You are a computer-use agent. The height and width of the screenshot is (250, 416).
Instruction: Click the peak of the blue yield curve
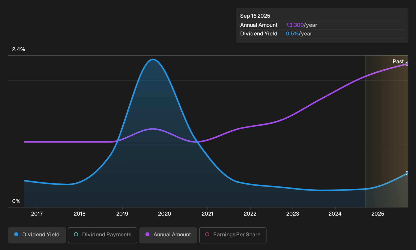[x=153, y=59]
